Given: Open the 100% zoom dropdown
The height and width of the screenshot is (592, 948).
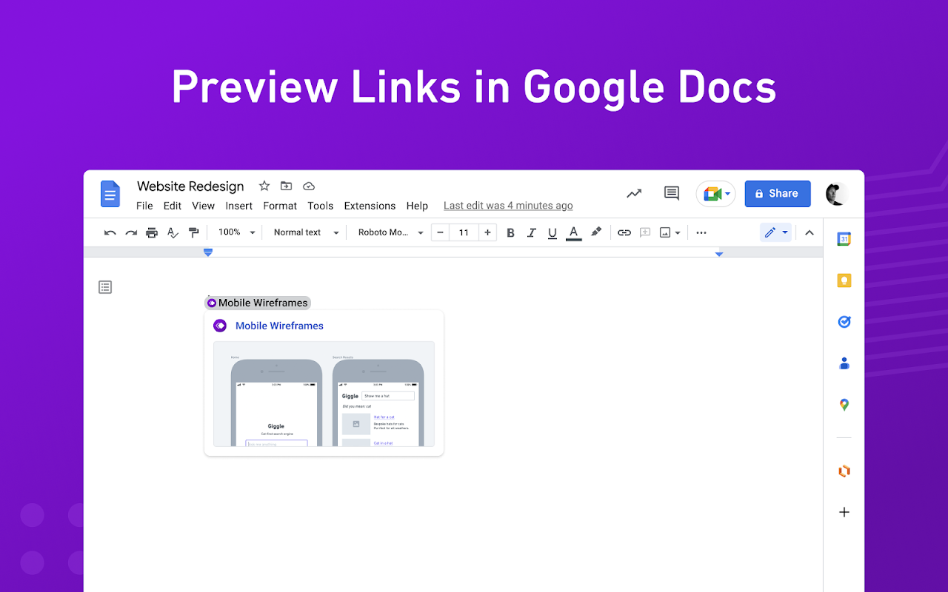Looking at the screenshot, I should (236, 232).
